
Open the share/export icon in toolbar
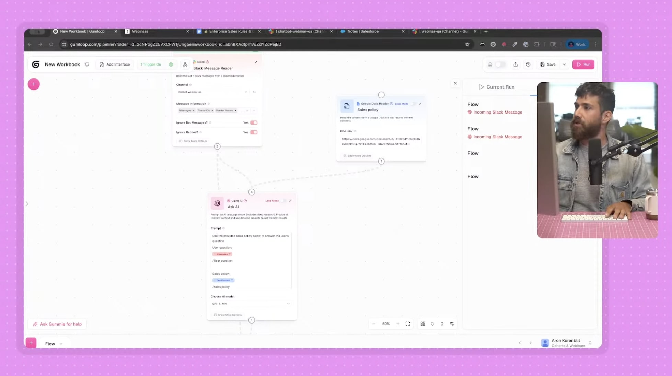(515, 64)
